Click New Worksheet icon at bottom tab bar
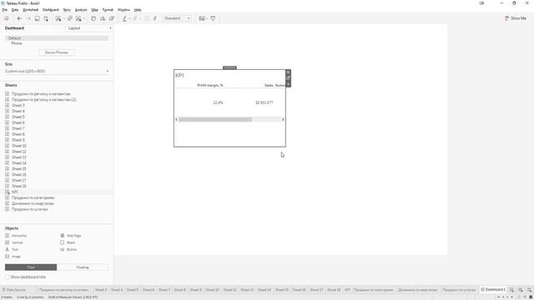 (511, 290)
